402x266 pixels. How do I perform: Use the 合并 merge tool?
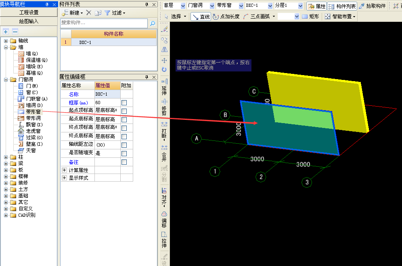click(164, 153)
